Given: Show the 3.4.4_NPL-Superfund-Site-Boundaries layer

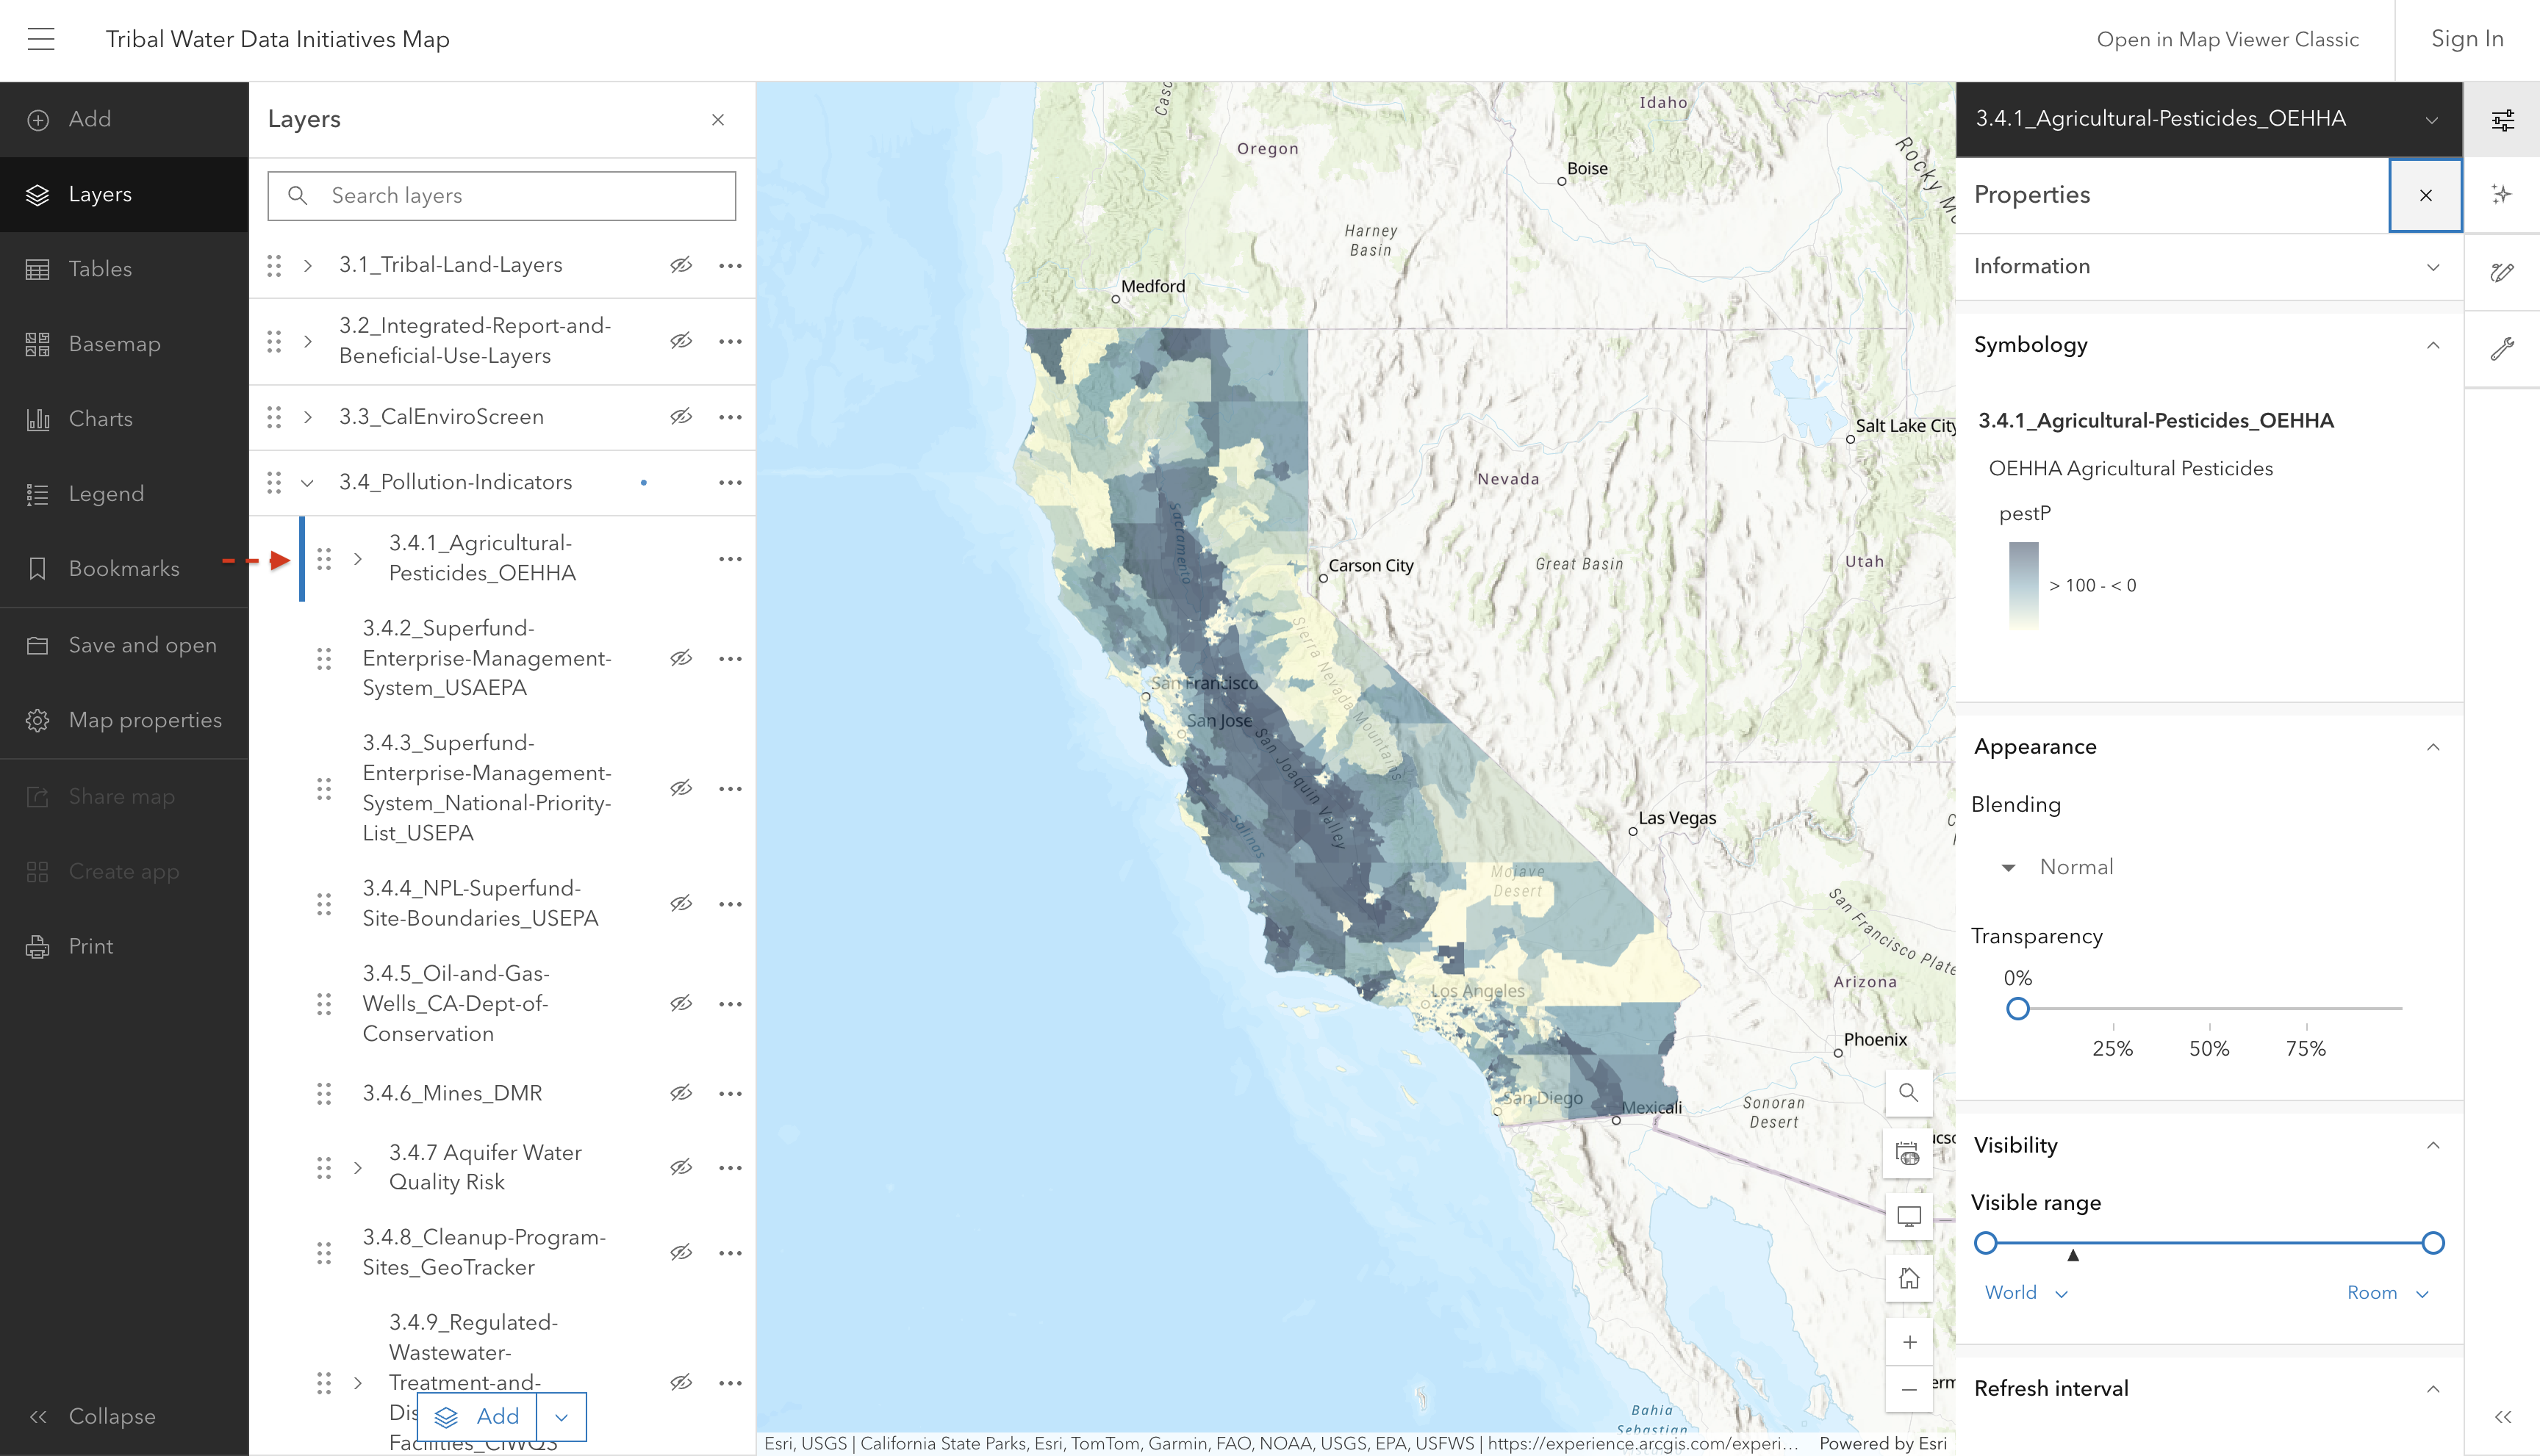Looking at the screenshot, I should click(681, 904).
